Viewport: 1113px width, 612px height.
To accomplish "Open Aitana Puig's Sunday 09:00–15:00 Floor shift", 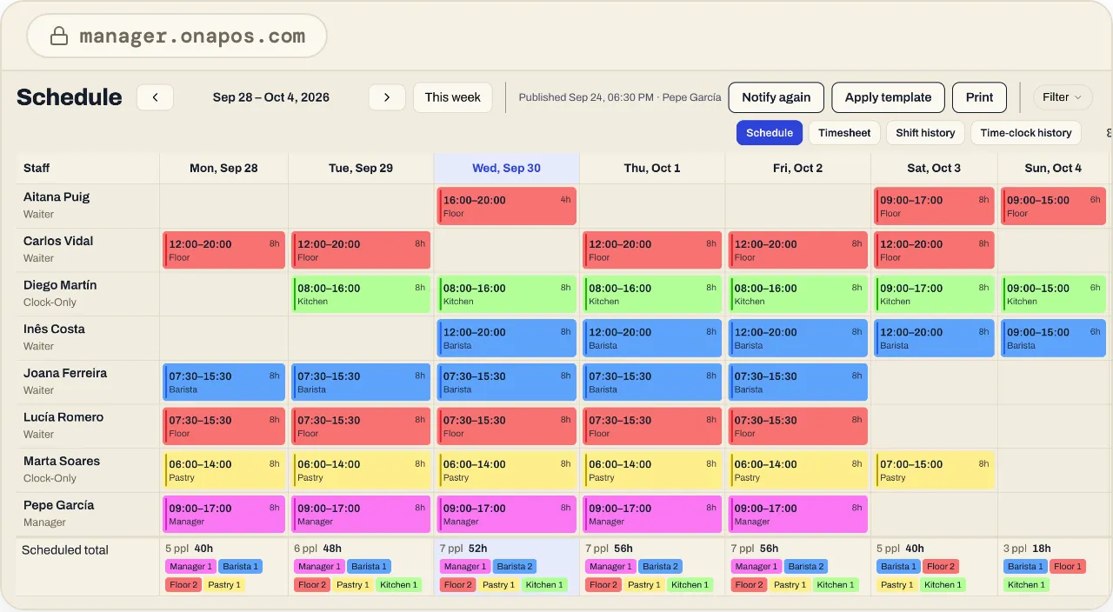I will (x=1053, y=206).
